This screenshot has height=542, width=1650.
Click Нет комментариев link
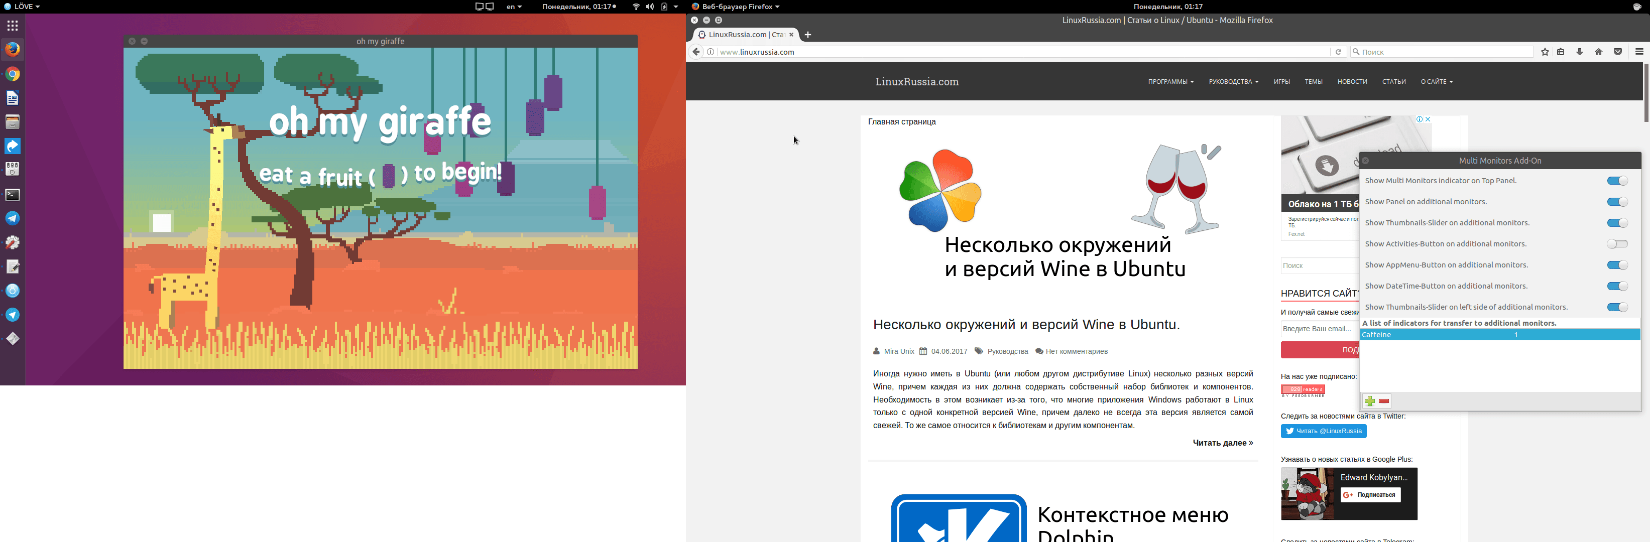pyautogui.click(x=1077, y=351)
